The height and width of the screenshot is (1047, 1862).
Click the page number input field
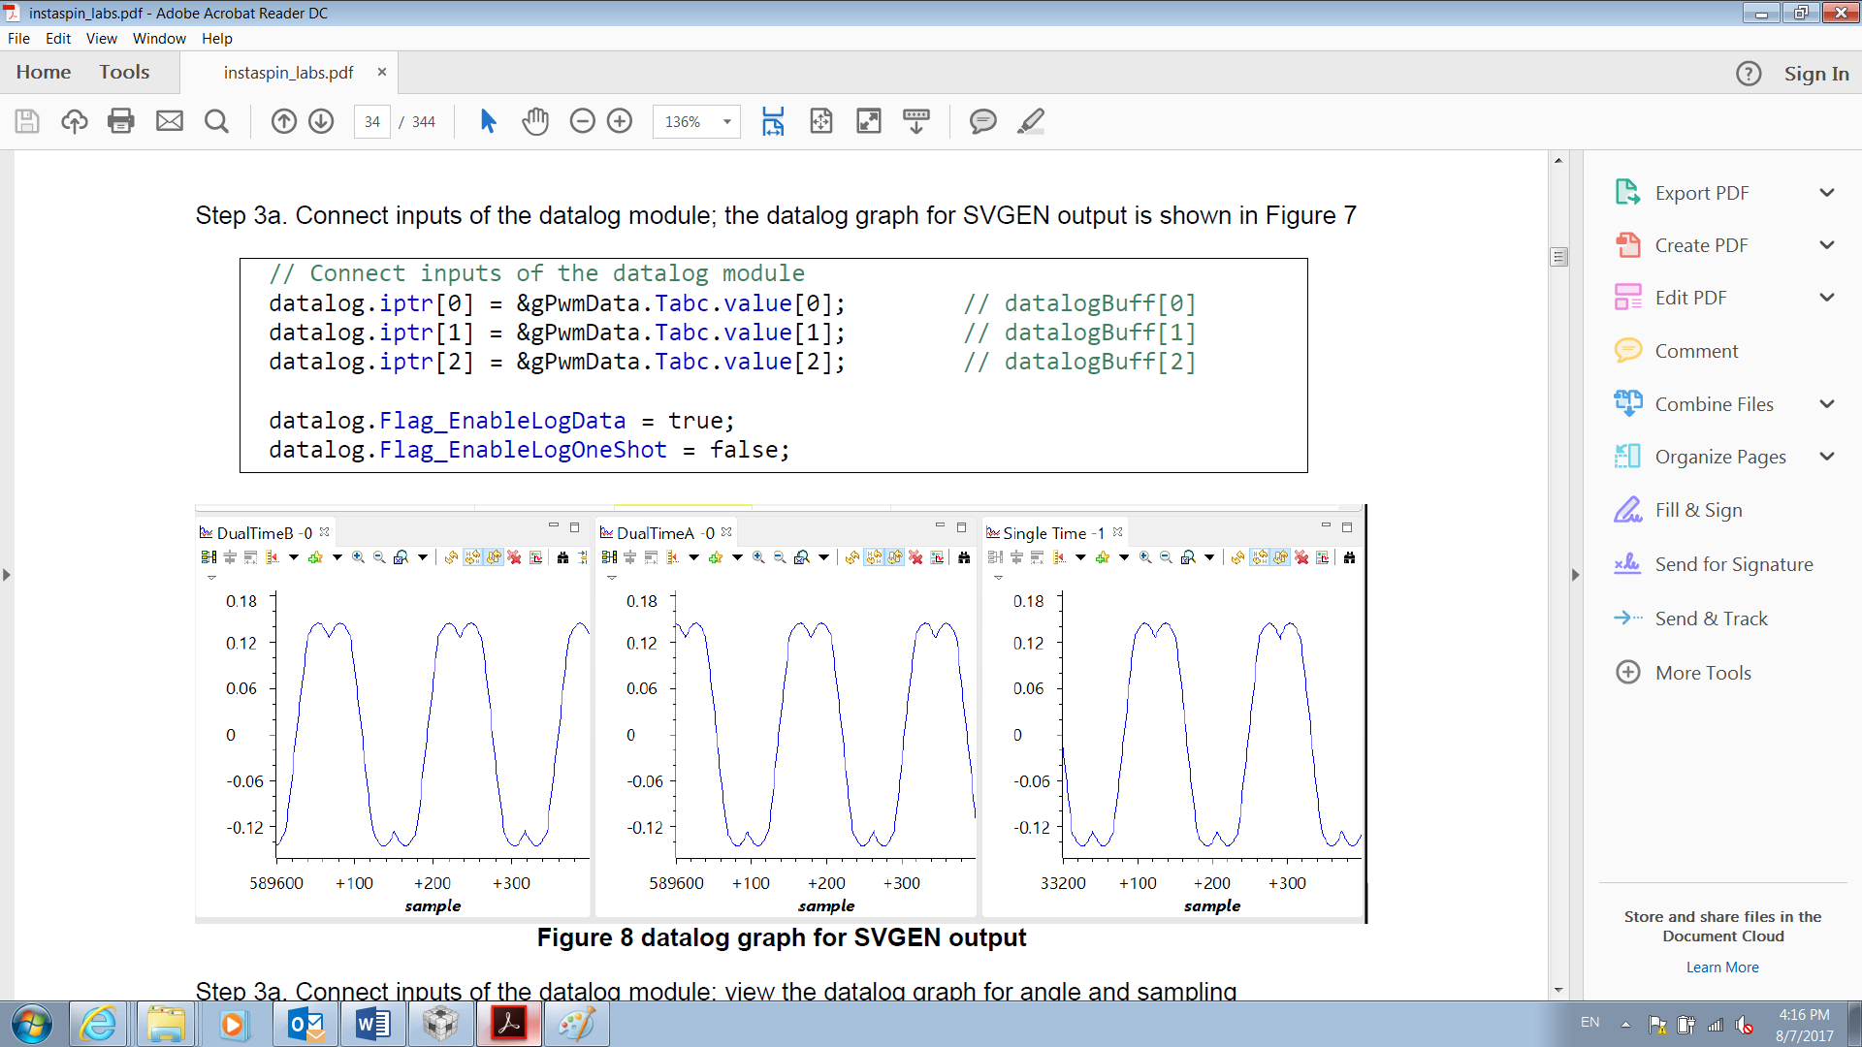click(x=372, y=121)
